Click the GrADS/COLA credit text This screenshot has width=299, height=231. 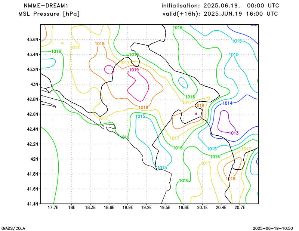click(x=13, y=228)
